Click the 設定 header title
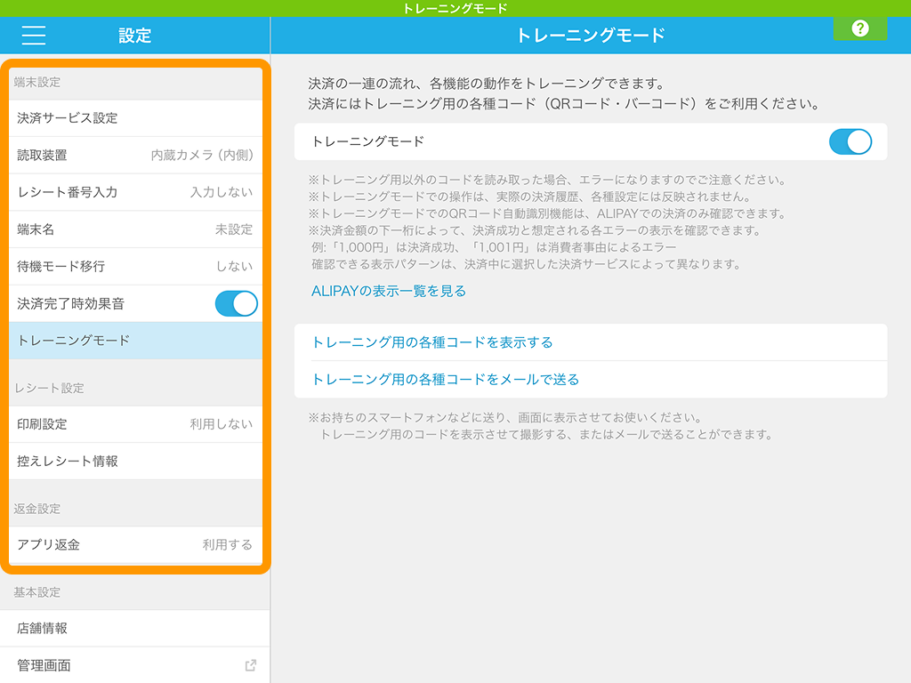Screen dimensions: 911x683 [x=135, y=36]
